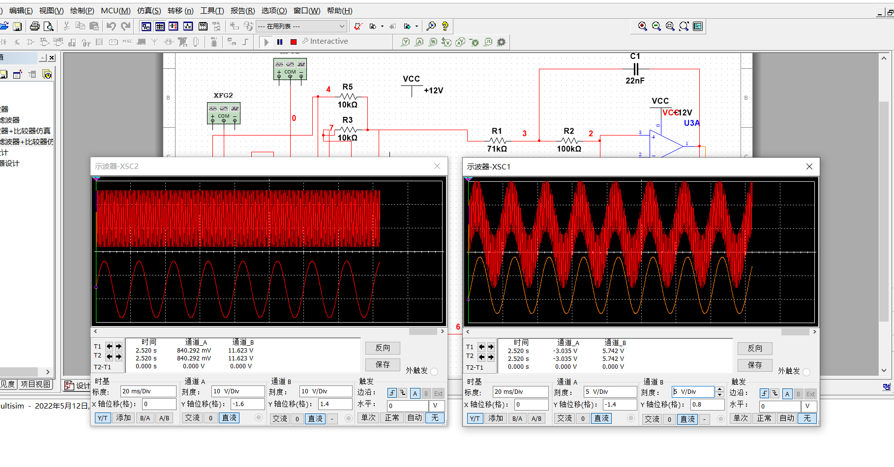Viewport: 894px width, 467px height.
Task: Open the 视图(V) menu
Action: [x=51, y=11]
